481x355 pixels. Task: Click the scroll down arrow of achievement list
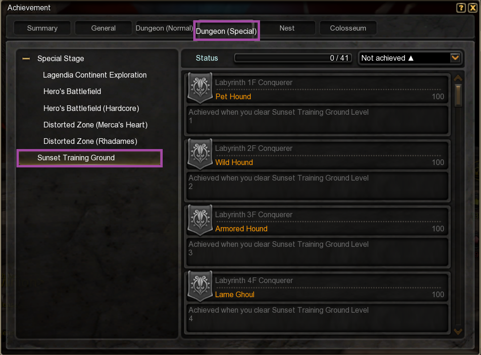coord(458,331)
